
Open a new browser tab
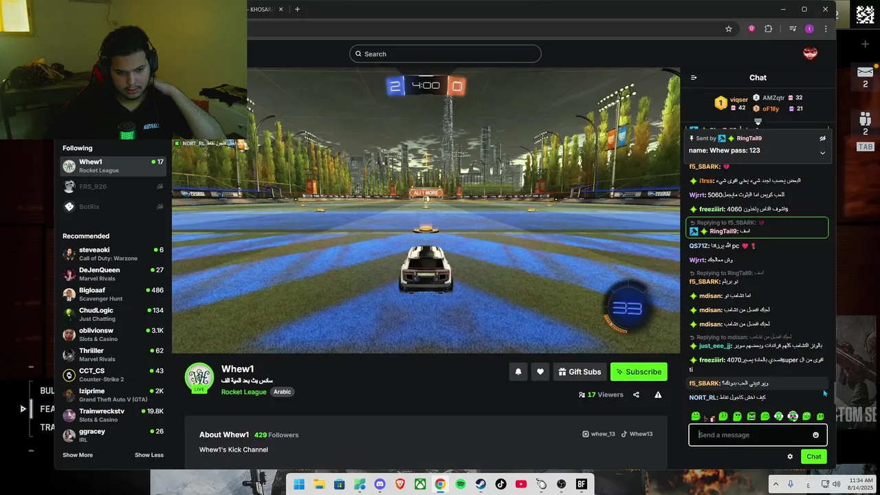(297, 9)
